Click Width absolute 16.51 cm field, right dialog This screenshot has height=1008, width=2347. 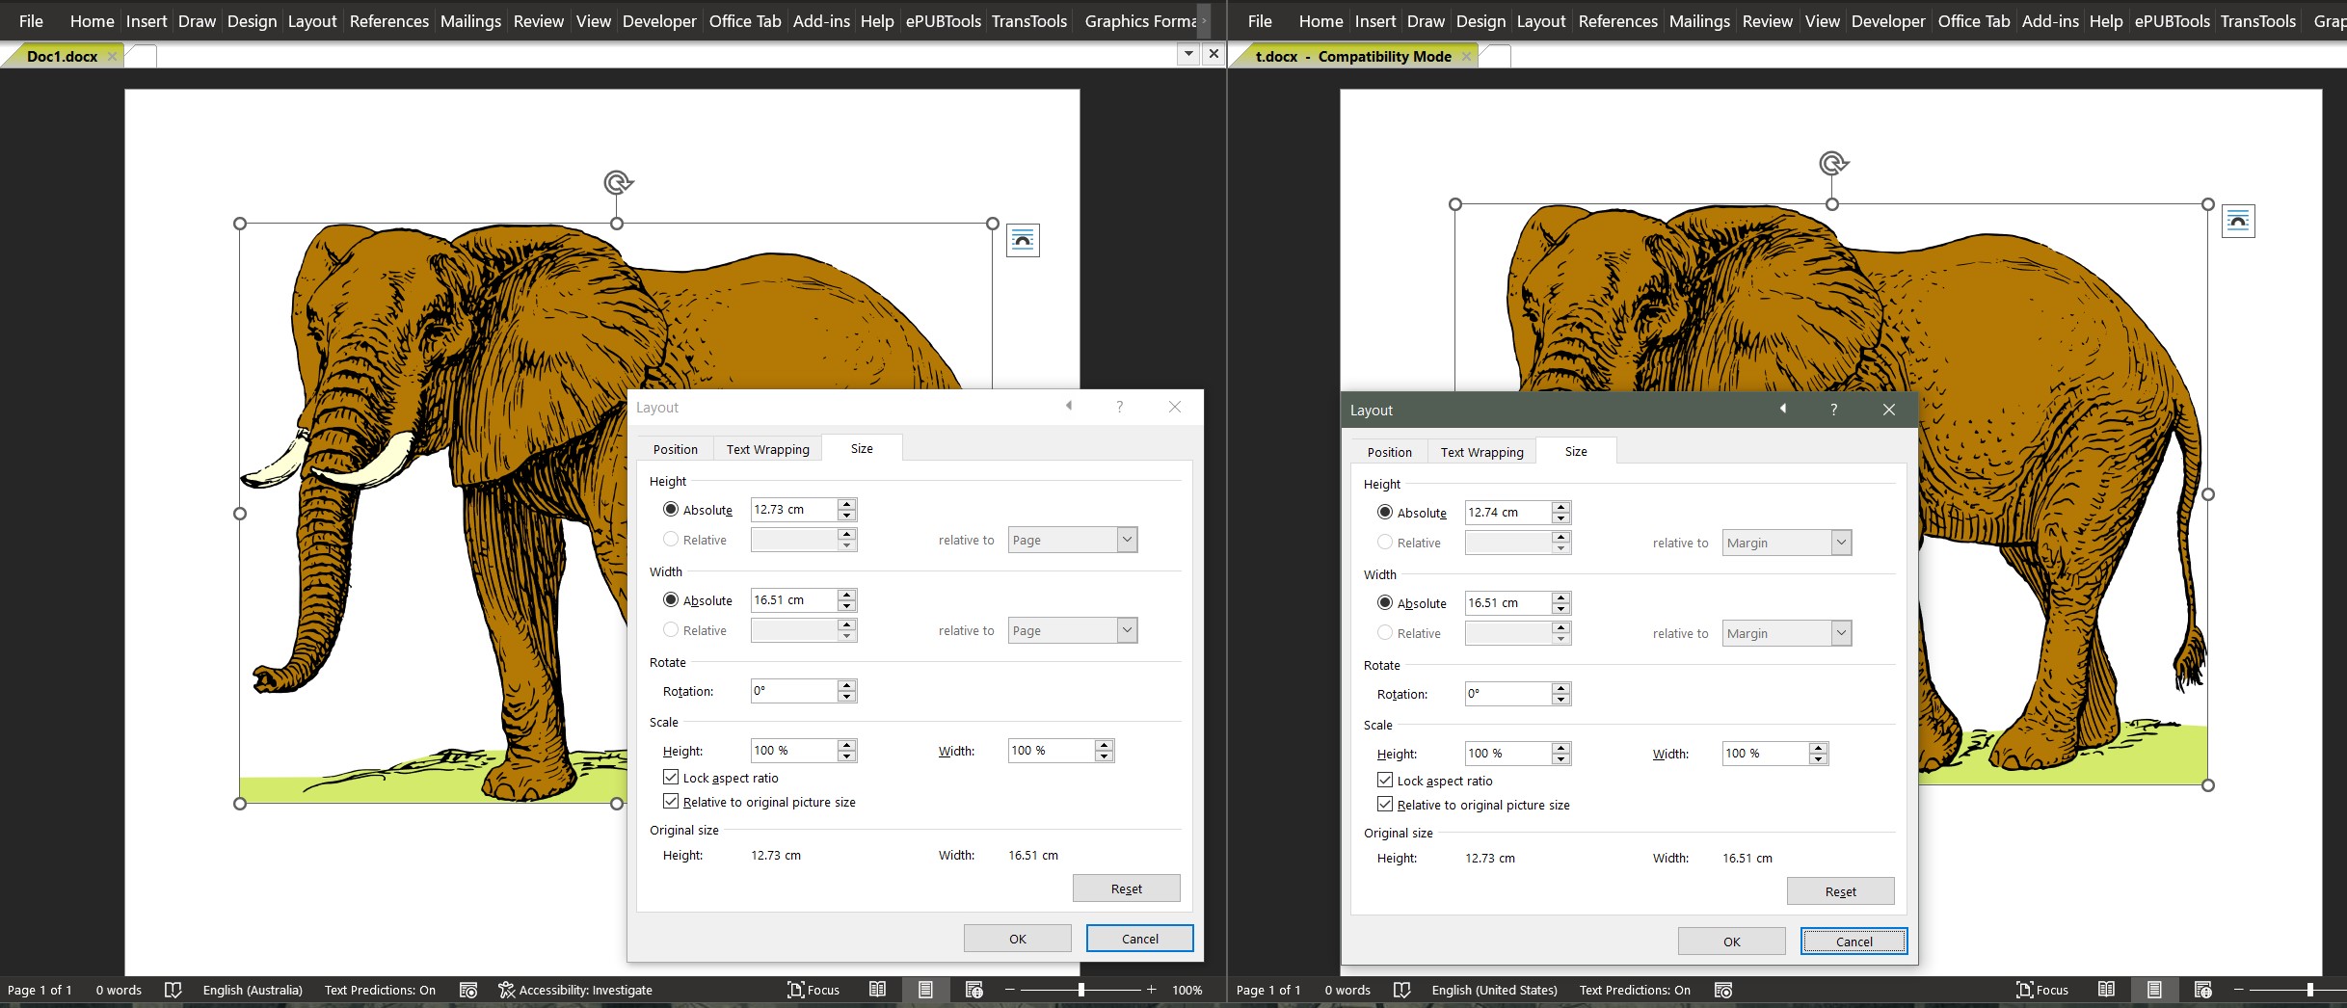coord(1508,602)
